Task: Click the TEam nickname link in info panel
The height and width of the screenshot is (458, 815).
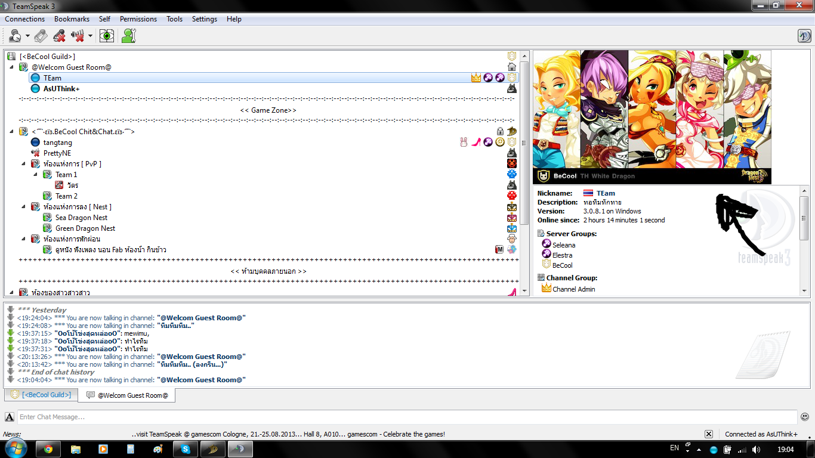Action: pyautogui.click(x=606, y=193)
